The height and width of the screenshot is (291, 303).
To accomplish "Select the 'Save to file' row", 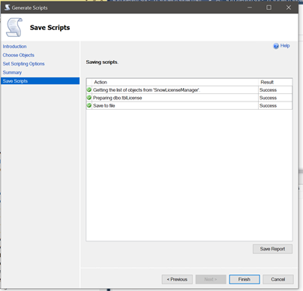I will [x=189, y=105].
